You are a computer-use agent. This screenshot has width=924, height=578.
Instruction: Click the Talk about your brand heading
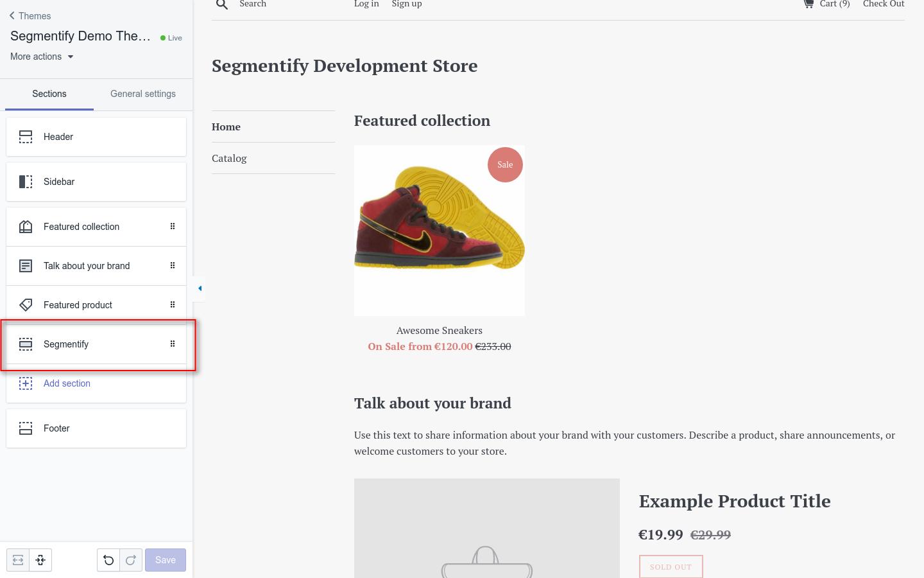432,403
